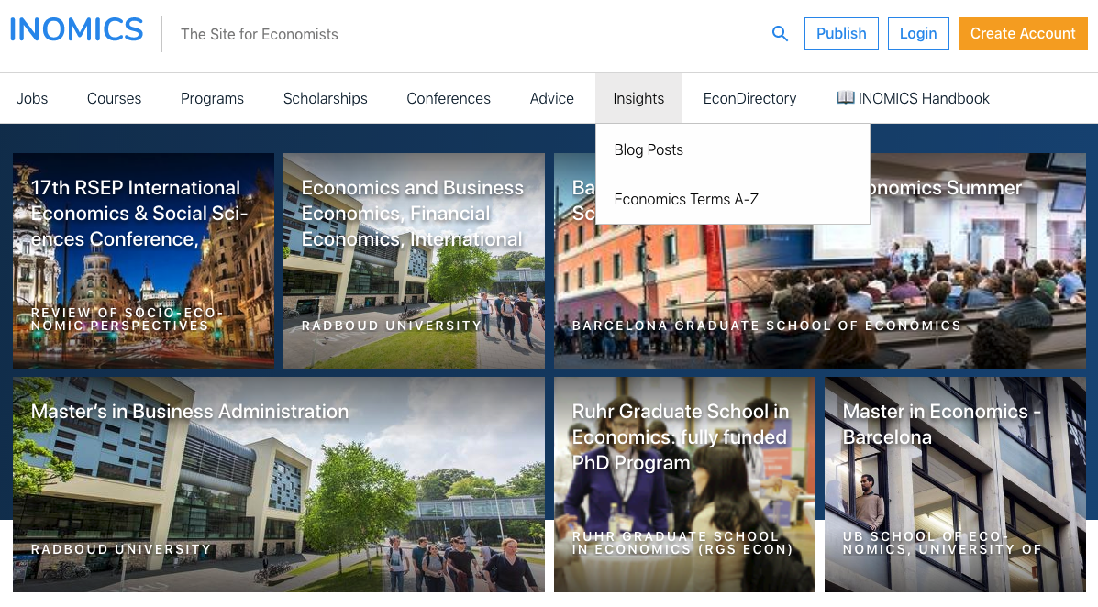
Task: Expand the Advice menu
Action: coord(552,99)
